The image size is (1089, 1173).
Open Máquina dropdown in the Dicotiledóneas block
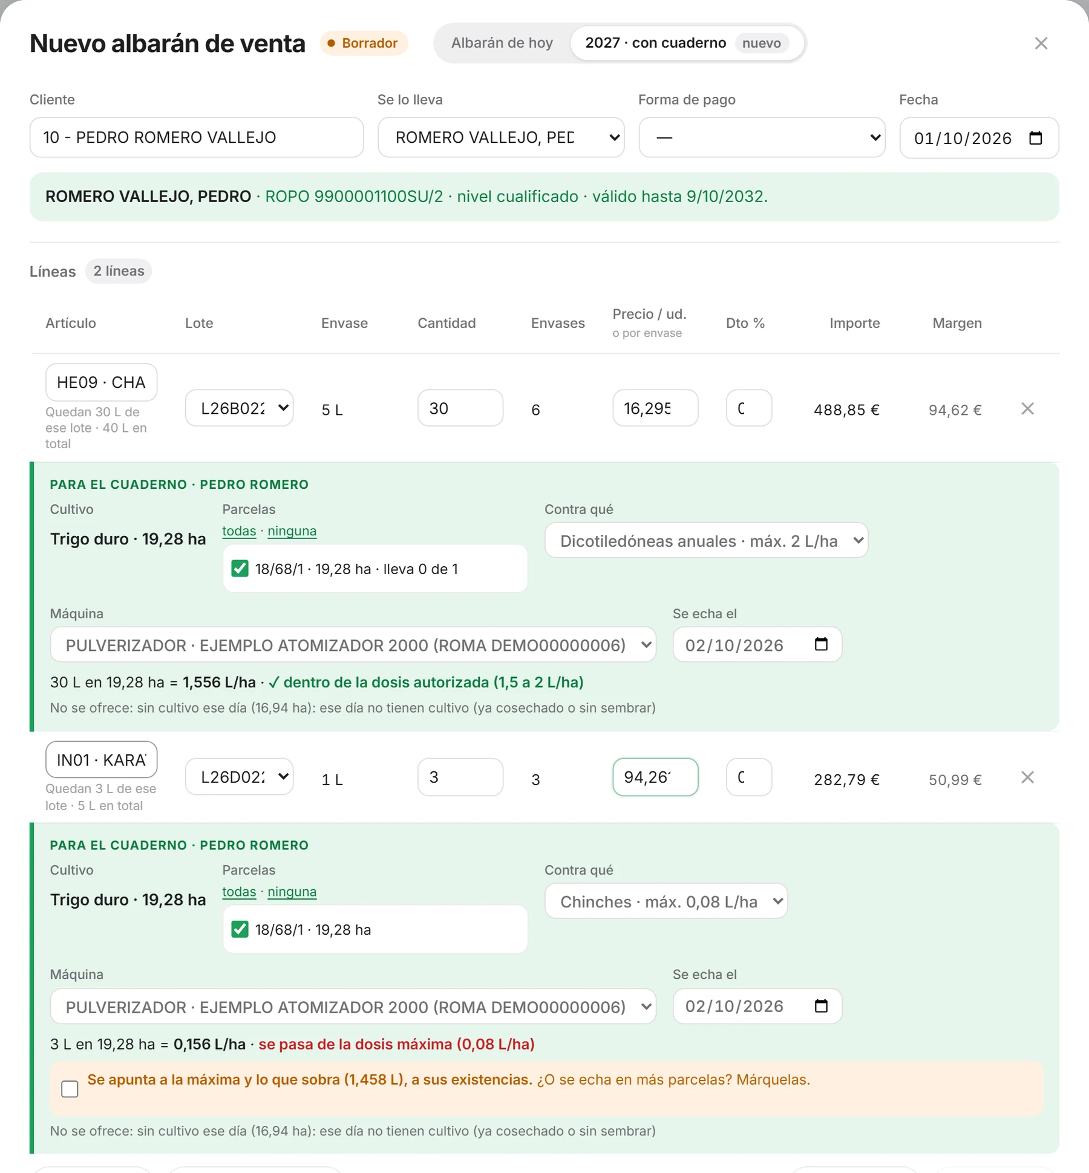(x=353, y=645)
